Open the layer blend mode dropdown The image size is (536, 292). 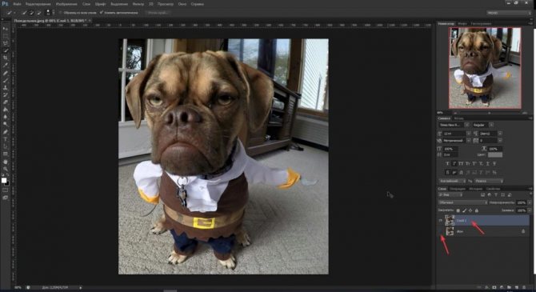click(462, 202)
